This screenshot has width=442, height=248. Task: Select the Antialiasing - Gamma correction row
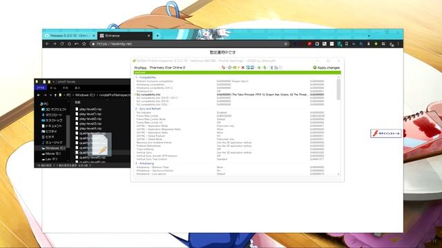pyautogui.click(x=236, y=170)
